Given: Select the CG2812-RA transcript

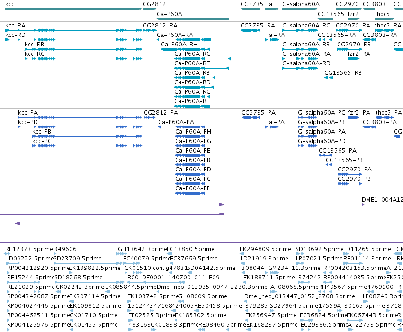Looking at the screenshot, I should click(161, 26).
